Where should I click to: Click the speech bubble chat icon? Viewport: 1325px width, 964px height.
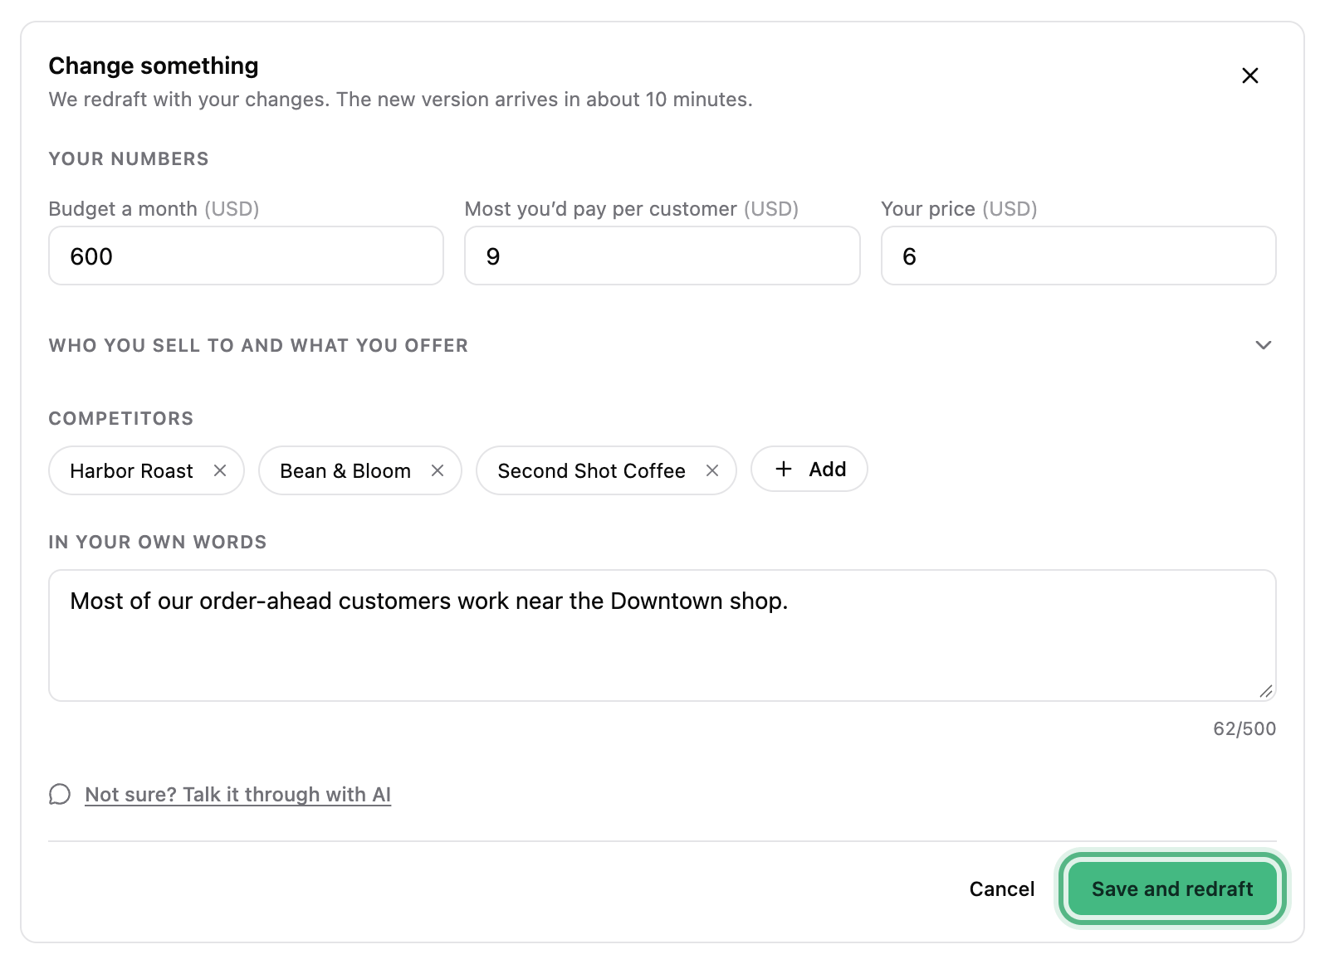point(60,795)
